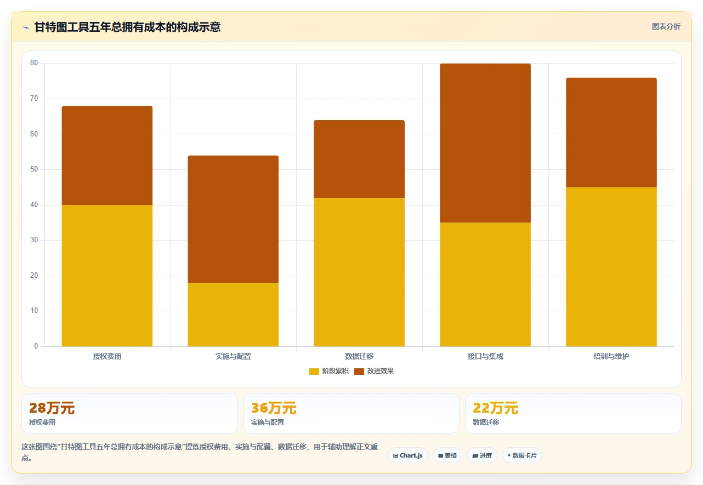The height and width of the screenshot is (485, 703).
Task: Click the 表格 tag chip
Action: [x=447, y=455]
